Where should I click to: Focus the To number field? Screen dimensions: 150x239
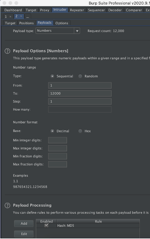[80, 94]
